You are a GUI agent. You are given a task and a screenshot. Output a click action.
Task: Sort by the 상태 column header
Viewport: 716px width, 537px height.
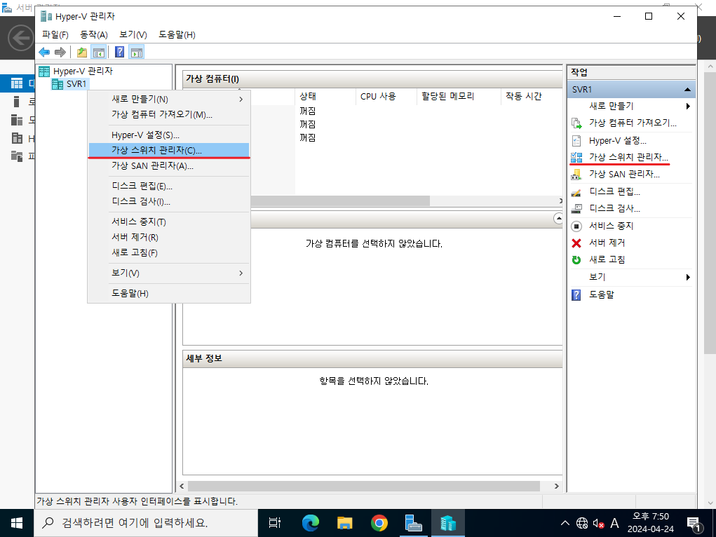[x=325, y=96]
